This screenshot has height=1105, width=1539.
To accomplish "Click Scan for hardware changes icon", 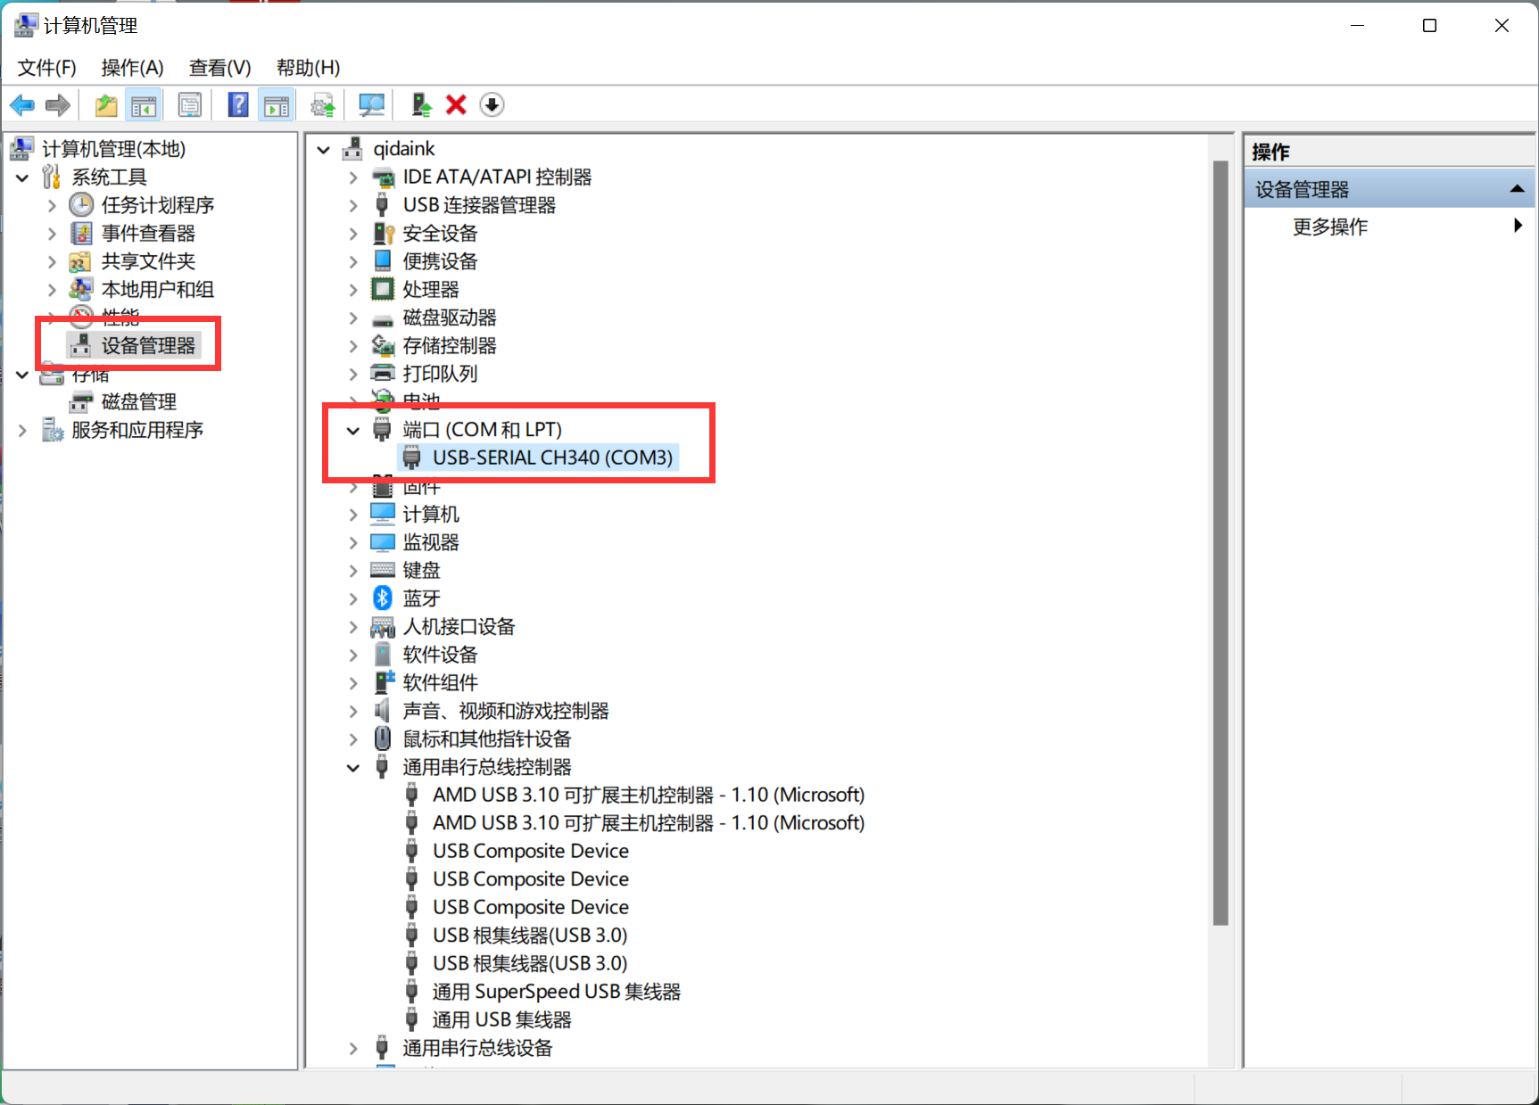I will pyautogui.click(x=371, y=105).
